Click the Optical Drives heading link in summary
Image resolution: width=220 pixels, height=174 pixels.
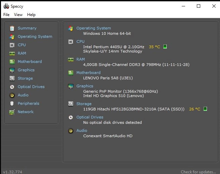tap(90, 117)
